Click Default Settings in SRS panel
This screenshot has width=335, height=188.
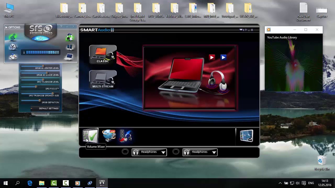coord(44,108)
